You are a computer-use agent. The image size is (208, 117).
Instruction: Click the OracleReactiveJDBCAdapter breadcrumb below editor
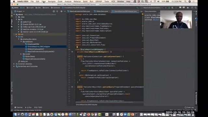click(86, 105)
